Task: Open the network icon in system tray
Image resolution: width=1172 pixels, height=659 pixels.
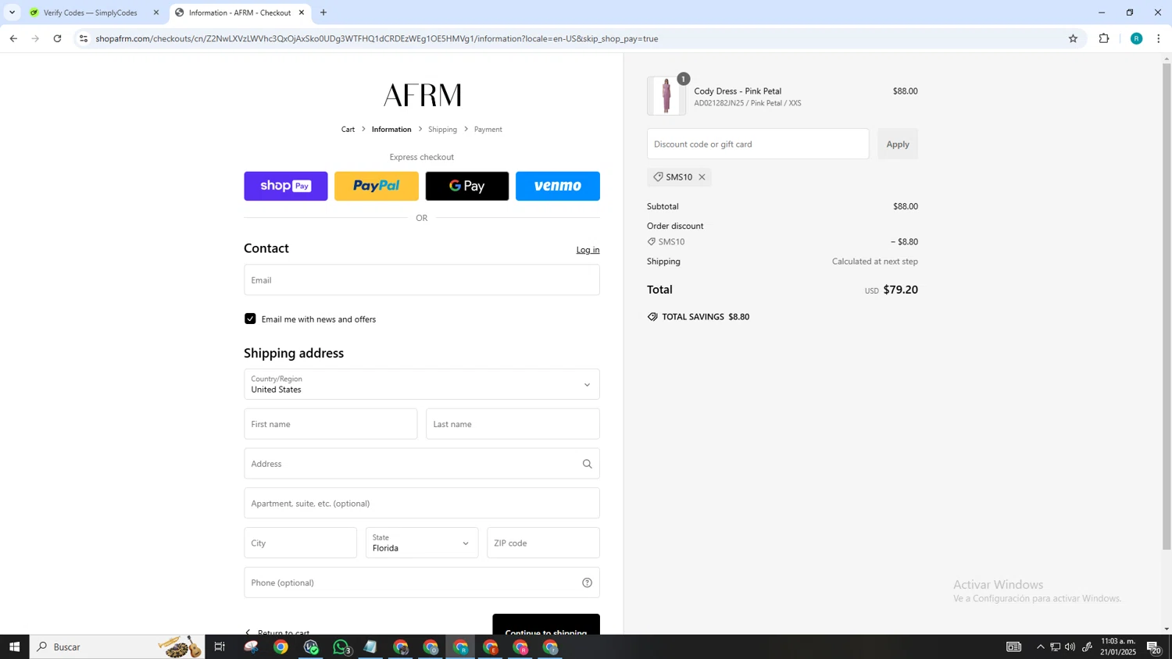Action: point(1055,647)
